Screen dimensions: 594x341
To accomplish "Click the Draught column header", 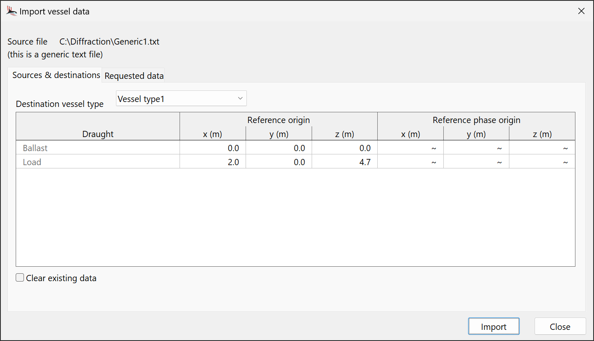I will click(x=98, y=134).
